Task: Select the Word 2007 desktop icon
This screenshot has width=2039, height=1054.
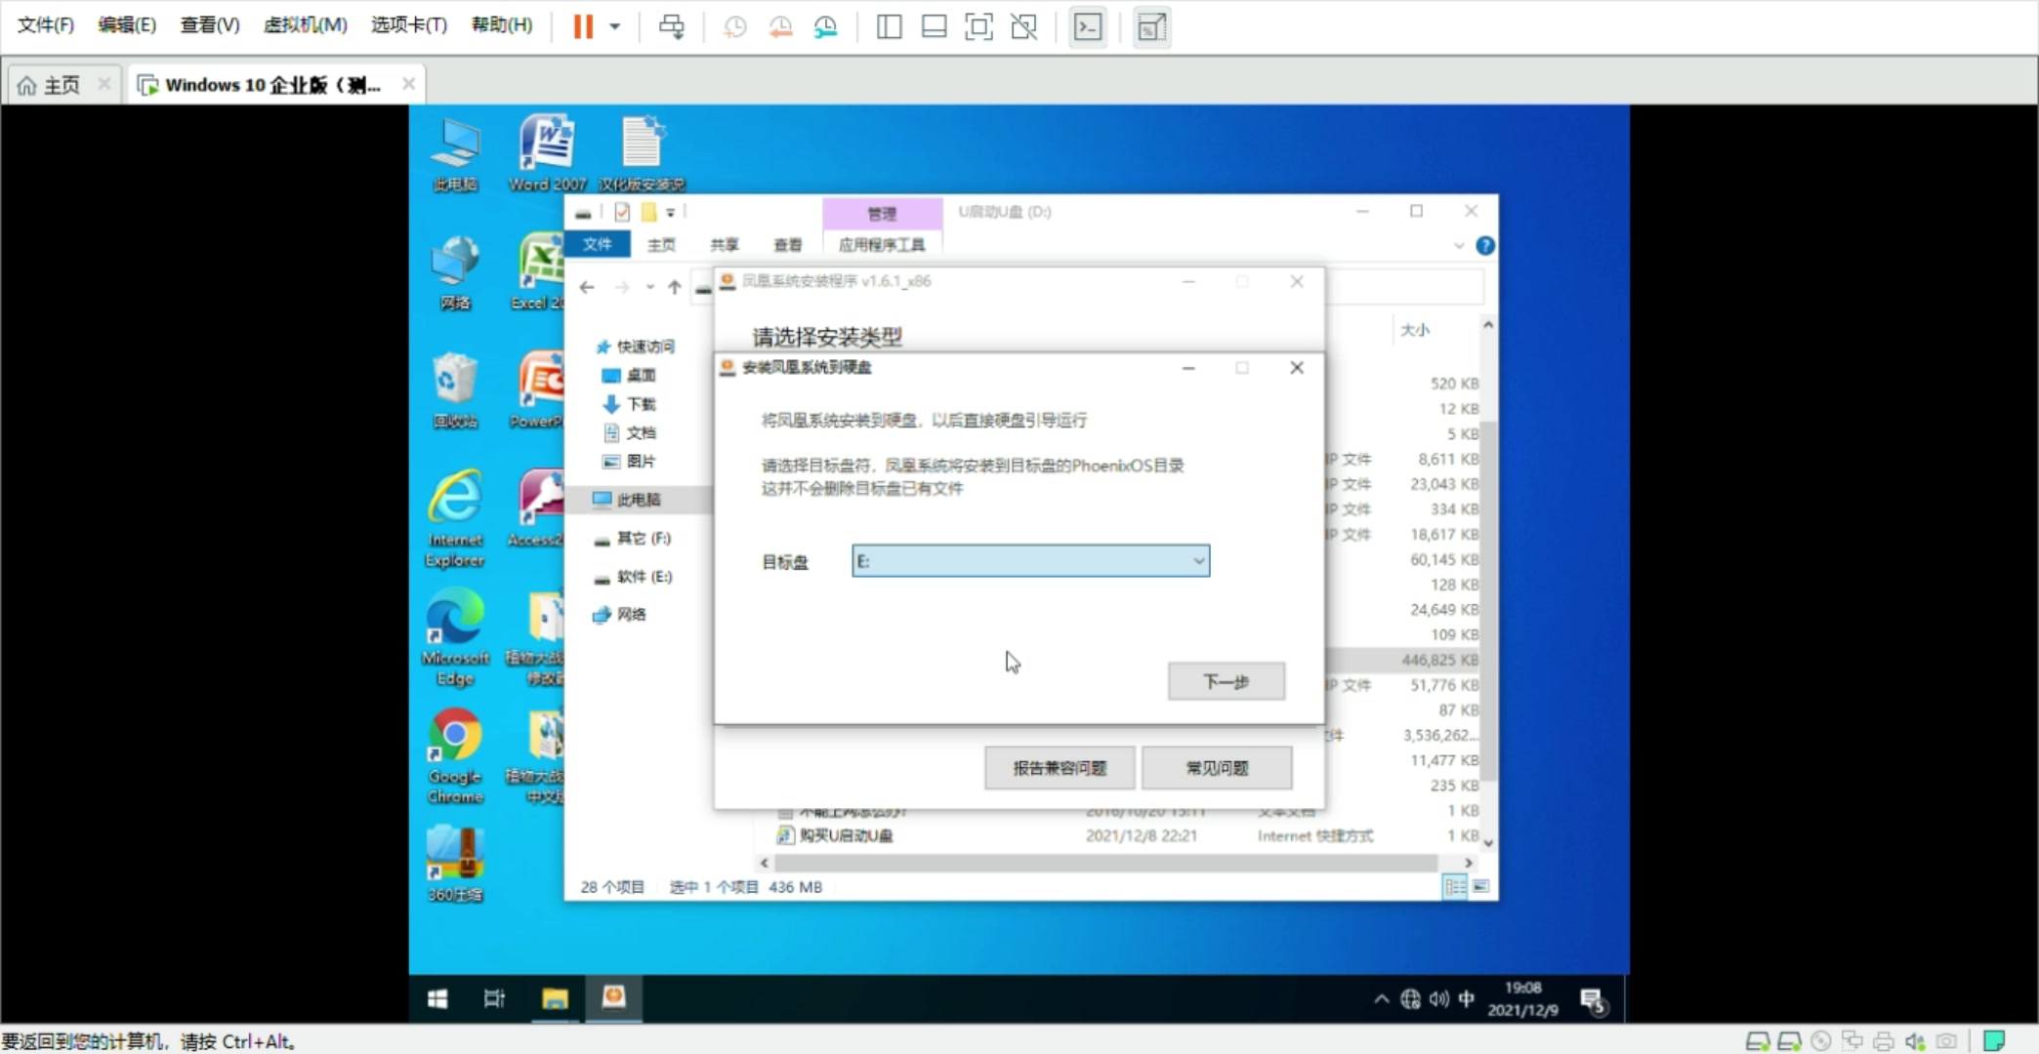Action: click(547, 154)
